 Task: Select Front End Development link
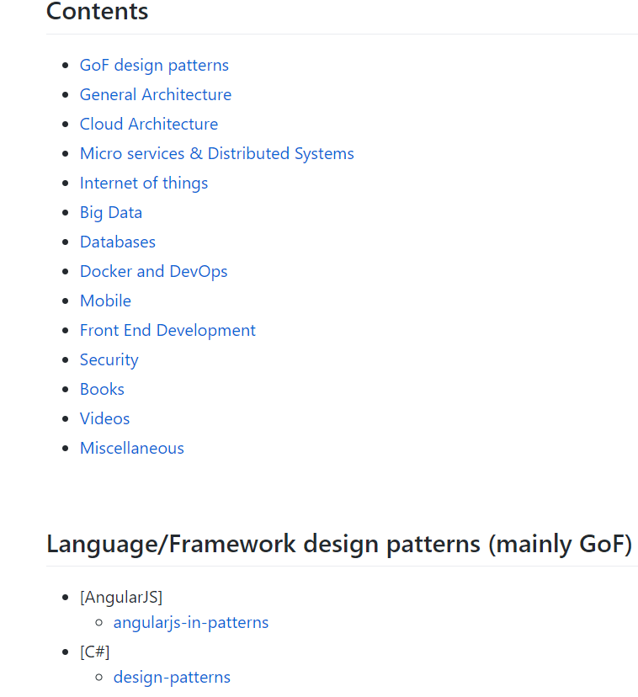pyautogui.click(x=167, y=330)
